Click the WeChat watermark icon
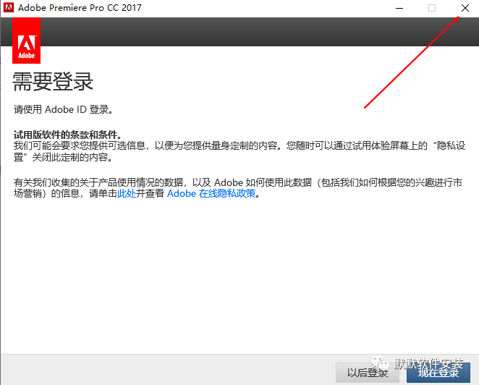 click(x=381, y=363)
